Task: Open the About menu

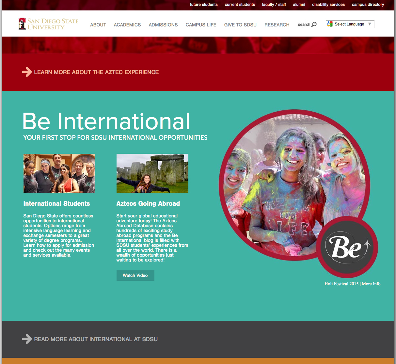Action: click(98, 25)
